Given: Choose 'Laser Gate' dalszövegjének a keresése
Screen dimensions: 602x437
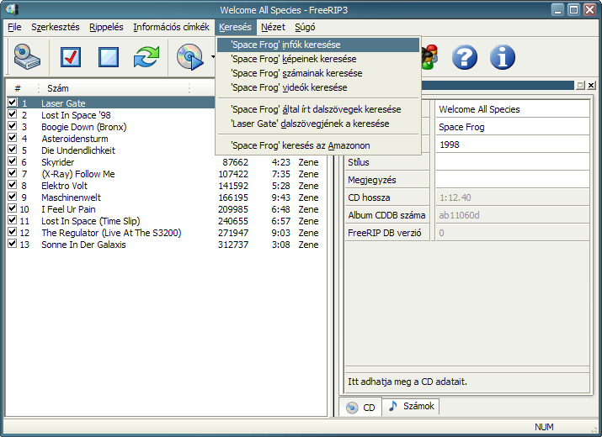Looking at the screenshot, I should 318,124.
